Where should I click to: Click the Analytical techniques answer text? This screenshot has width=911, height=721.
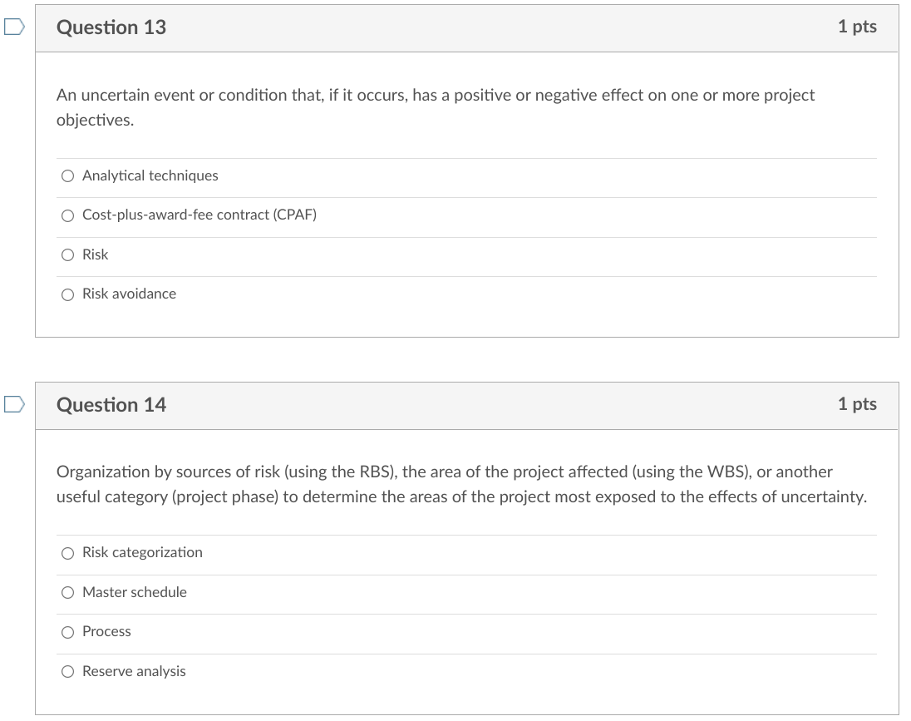click(150, 175)
